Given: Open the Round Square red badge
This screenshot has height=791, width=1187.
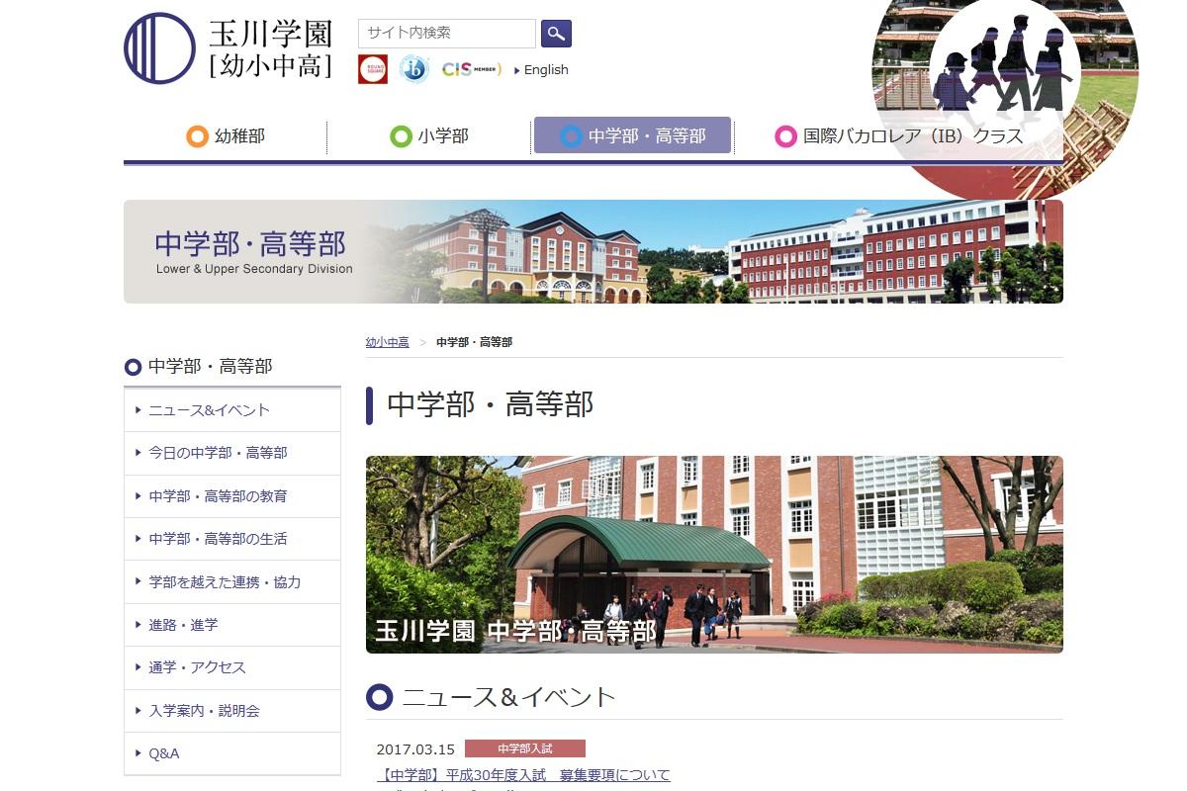Looking at the screenshot, I should [373, 69].
